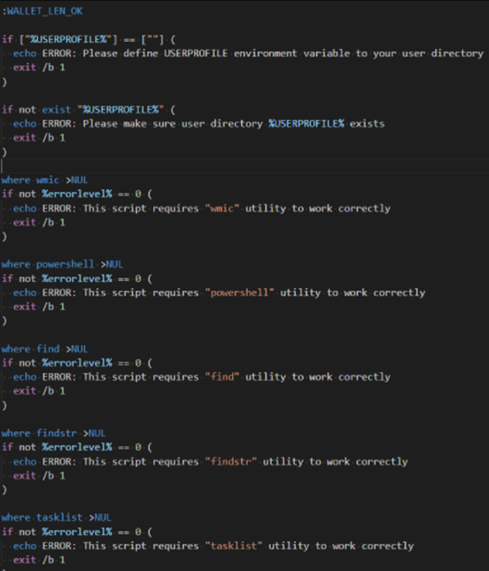Viewport: 489px width, 571px height.
Task: Click %USERPROFILE% inside the make sure message
Action: pyautogui.click(x=306, y=124)
